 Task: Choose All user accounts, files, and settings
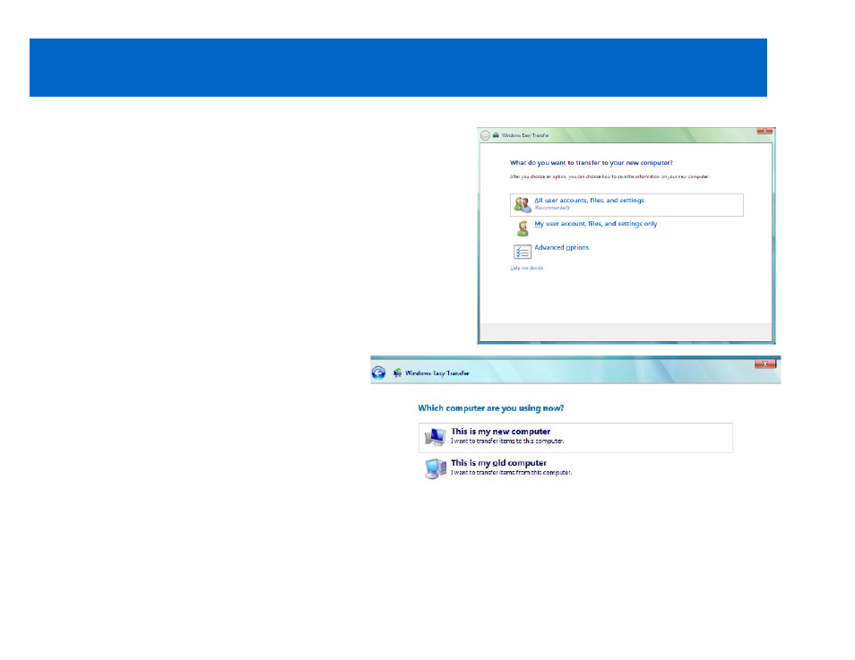point(626,205)
